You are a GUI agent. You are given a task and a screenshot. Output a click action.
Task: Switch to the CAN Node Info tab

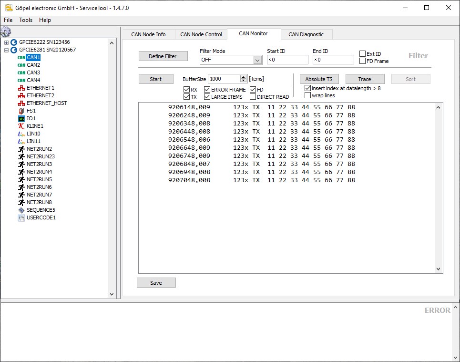coord(148,34)
